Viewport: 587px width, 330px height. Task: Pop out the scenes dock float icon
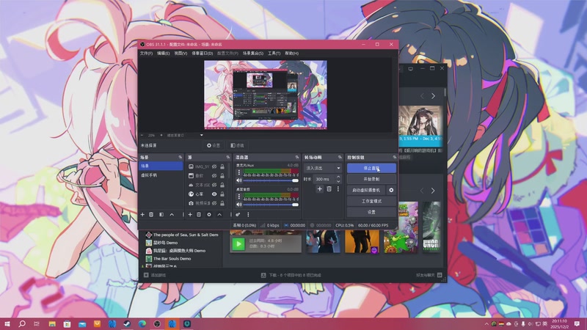[x=181, y=158]
